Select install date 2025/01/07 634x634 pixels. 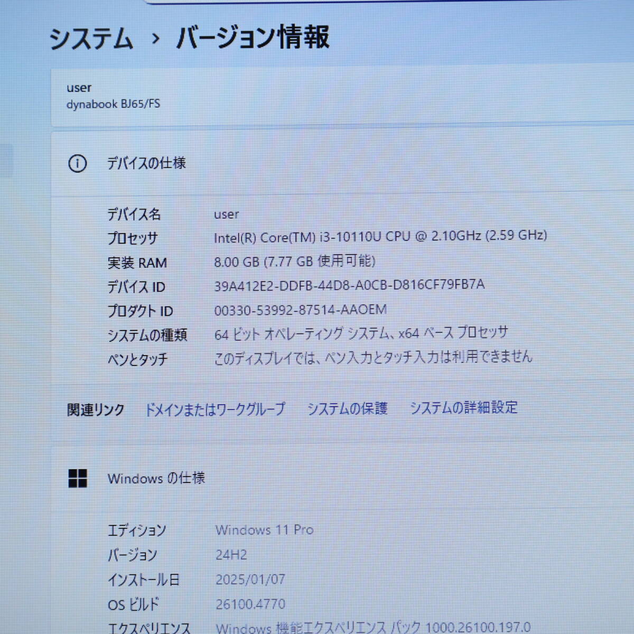pyautogui.click(x=250, y=580)
